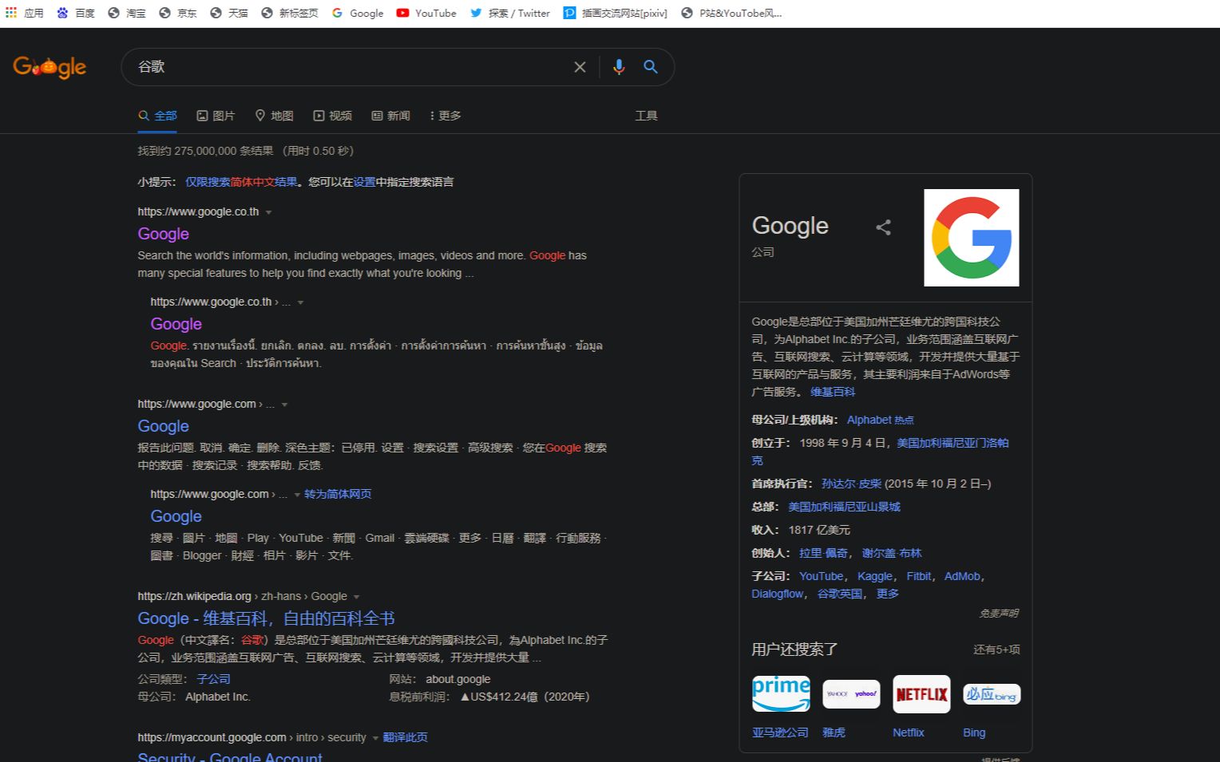This screenshot has height=762, width=1220.
Task: Expand options arrow beside https://www.google.co.th
Action: (x=269, y=212)
